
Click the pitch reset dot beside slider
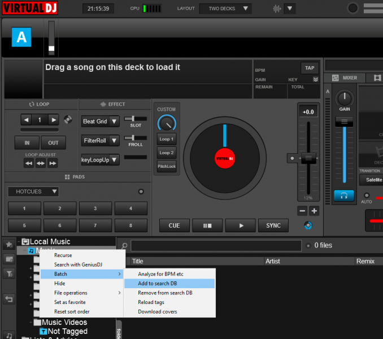292,158
